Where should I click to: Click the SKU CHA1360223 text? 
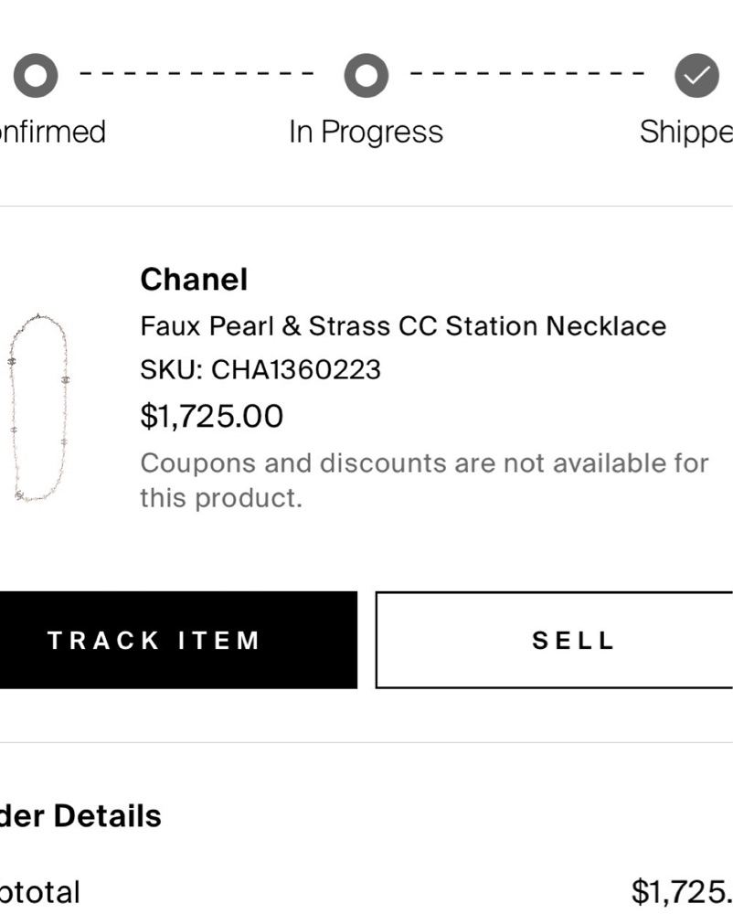(260, 370)
